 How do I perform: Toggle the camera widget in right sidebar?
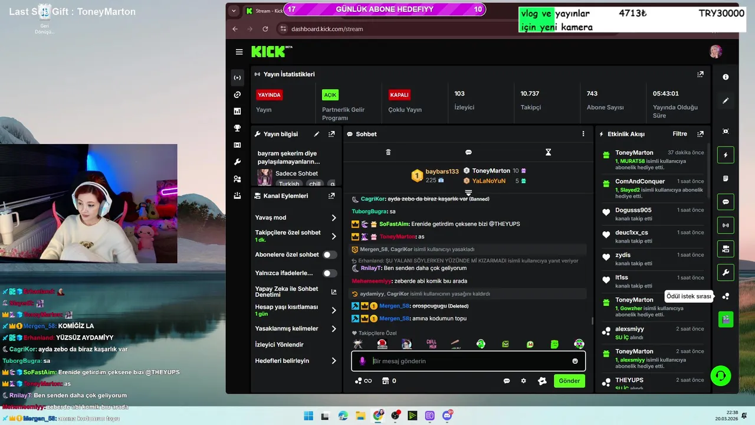point(726,248)
